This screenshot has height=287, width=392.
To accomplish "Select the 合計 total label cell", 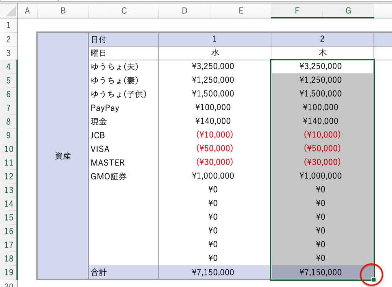I will click(x=123, y=272).
